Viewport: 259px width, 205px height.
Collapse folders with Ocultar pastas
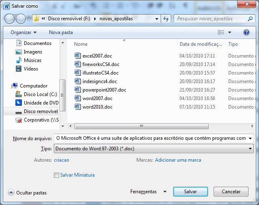click(x=27, y=193)
